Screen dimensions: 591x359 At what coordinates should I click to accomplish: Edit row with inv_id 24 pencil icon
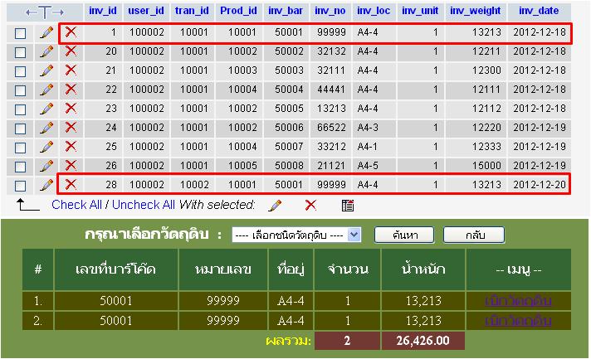click(46, 128)
